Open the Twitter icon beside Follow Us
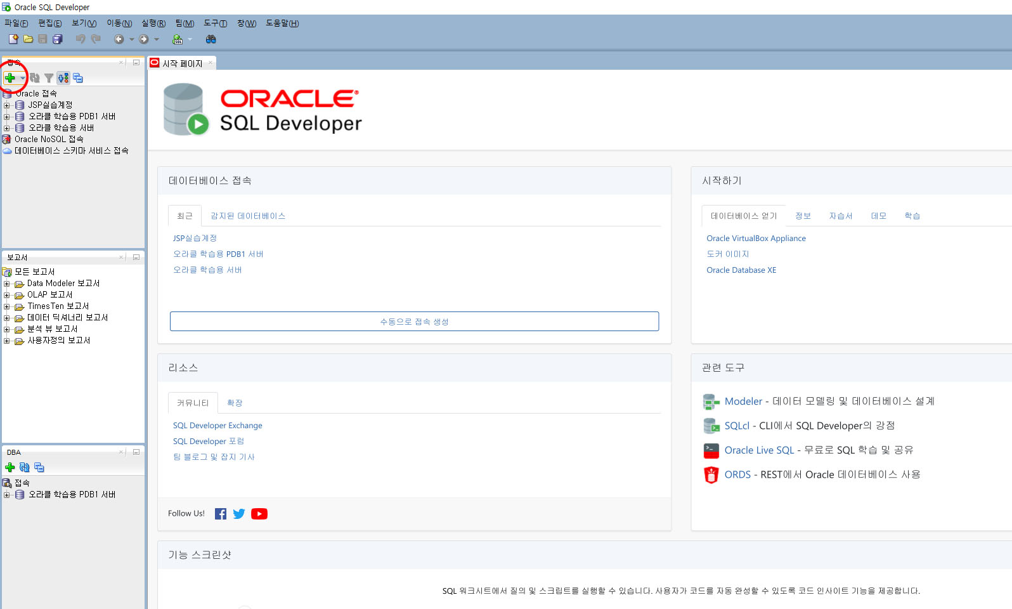The image size is (1012, 609). [239, 514]
